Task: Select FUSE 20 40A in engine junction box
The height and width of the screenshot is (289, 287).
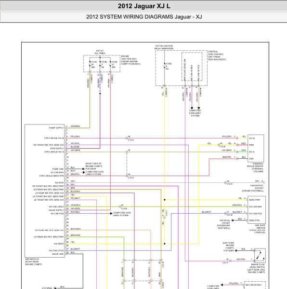Action: (93, 65)
